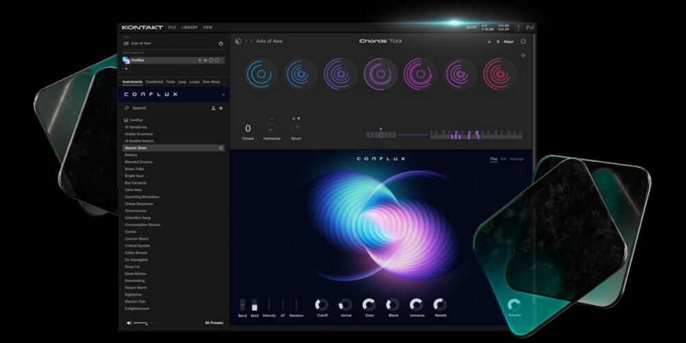686x343 pixels.
Task: Click the Random slider
Action: pyautogui.click(x=296, y=305)
